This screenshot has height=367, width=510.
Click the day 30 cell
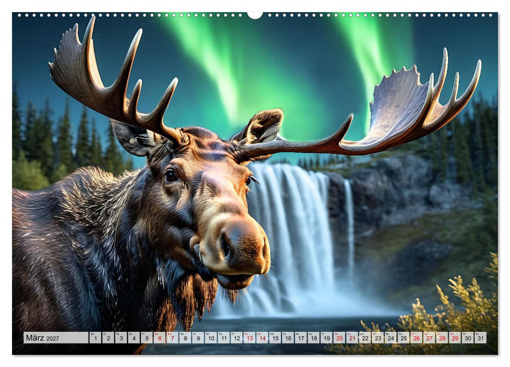pyautogui.click(x=468, y=338)
